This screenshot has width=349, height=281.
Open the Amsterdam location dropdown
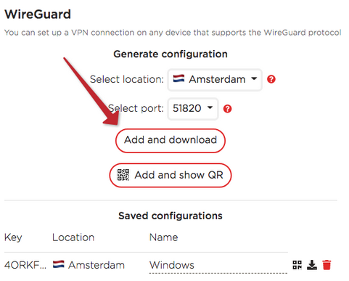coord(215,80)
